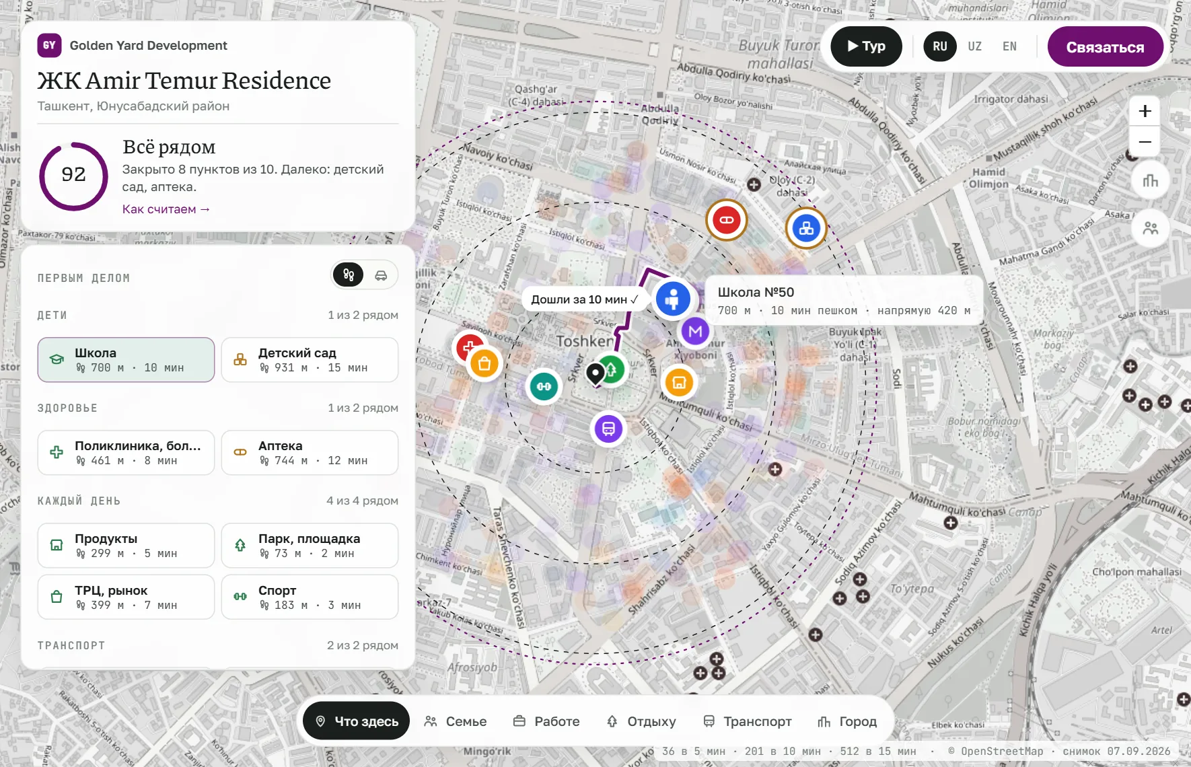Click the Всё рядом heading
This screenshot has height=767, width=1191.
tap(169, 147)
